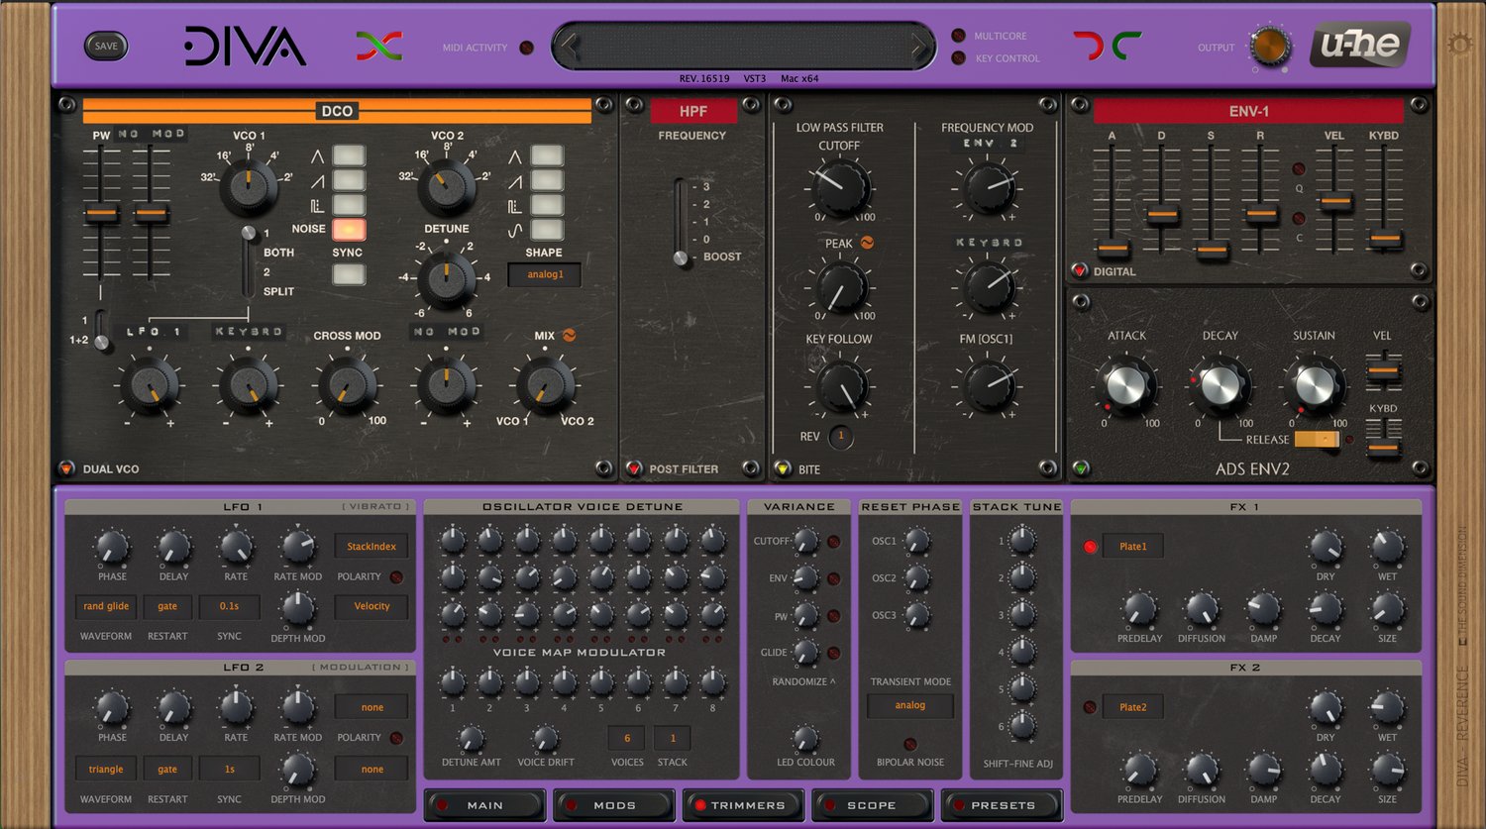Toggle the Key Control LED switch
The height and width of the screenshot is (829, 1486).
coord(958,58)
